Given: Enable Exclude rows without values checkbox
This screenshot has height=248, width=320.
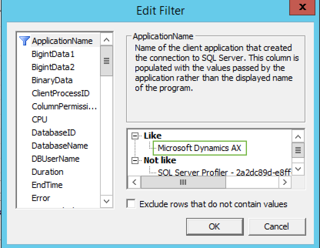Looking at the screenshot, I should point(131,204).
